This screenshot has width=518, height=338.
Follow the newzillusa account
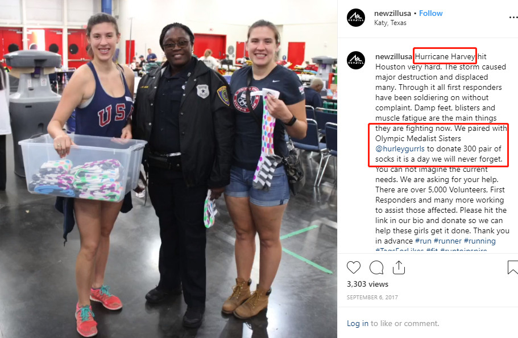(x=430, y=13)
